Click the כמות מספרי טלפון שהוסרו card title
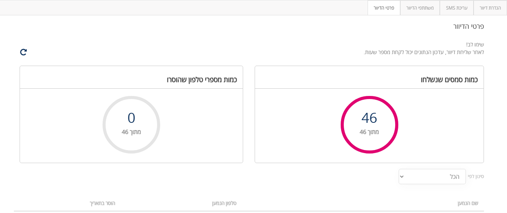Image resolution: width=507 pixels, height=213 pixels. [x=202, y=80]
